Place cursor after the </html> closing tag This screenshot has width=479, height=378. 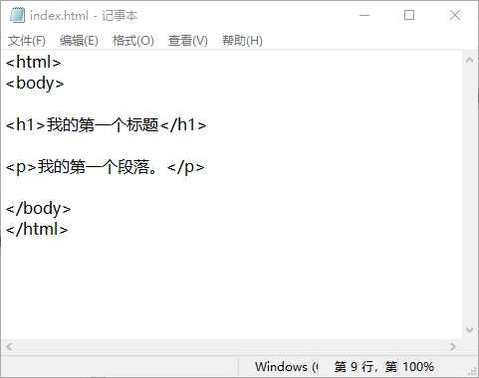pos(69,230)
